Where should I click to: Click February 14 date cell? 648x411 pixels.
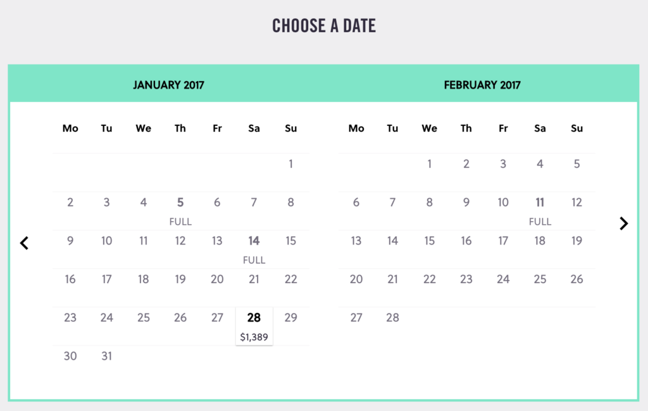click(392, 250)
